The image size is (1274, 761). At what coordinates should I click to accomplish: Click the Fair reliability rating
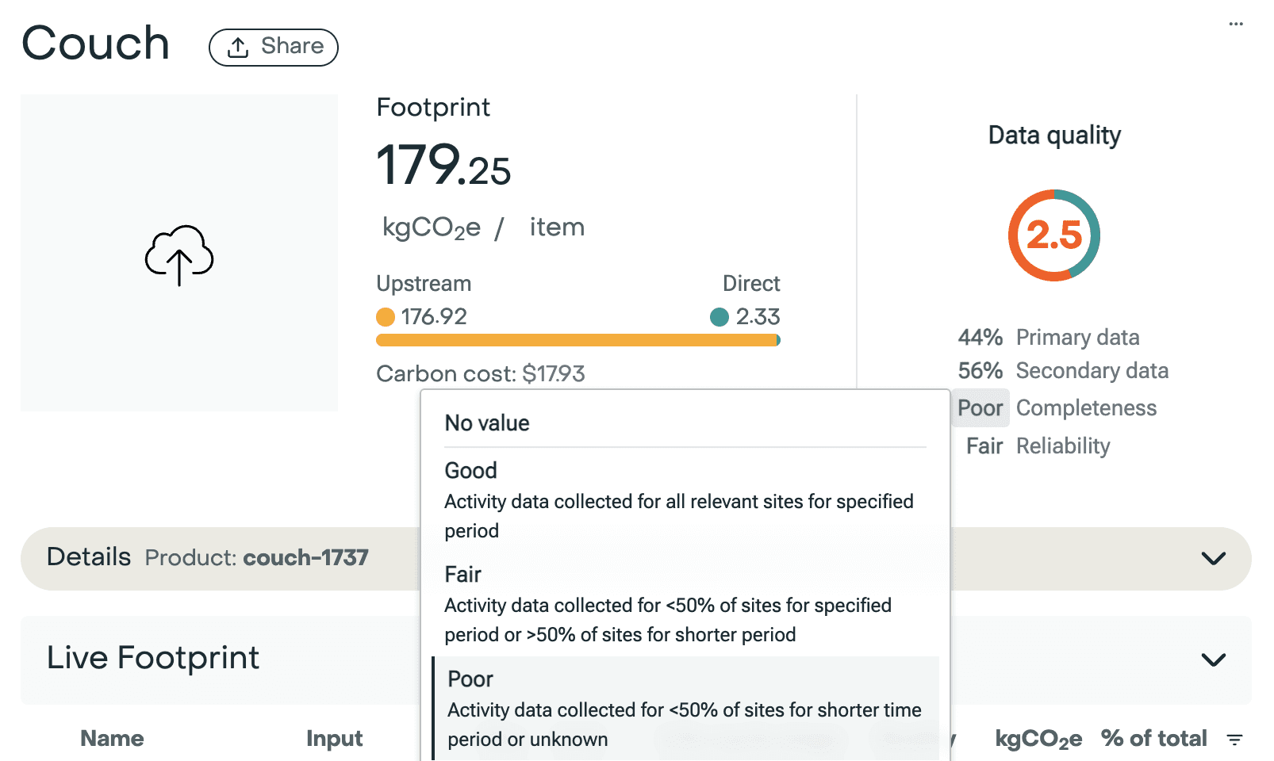pyautogui.click(x=984, y=446)
